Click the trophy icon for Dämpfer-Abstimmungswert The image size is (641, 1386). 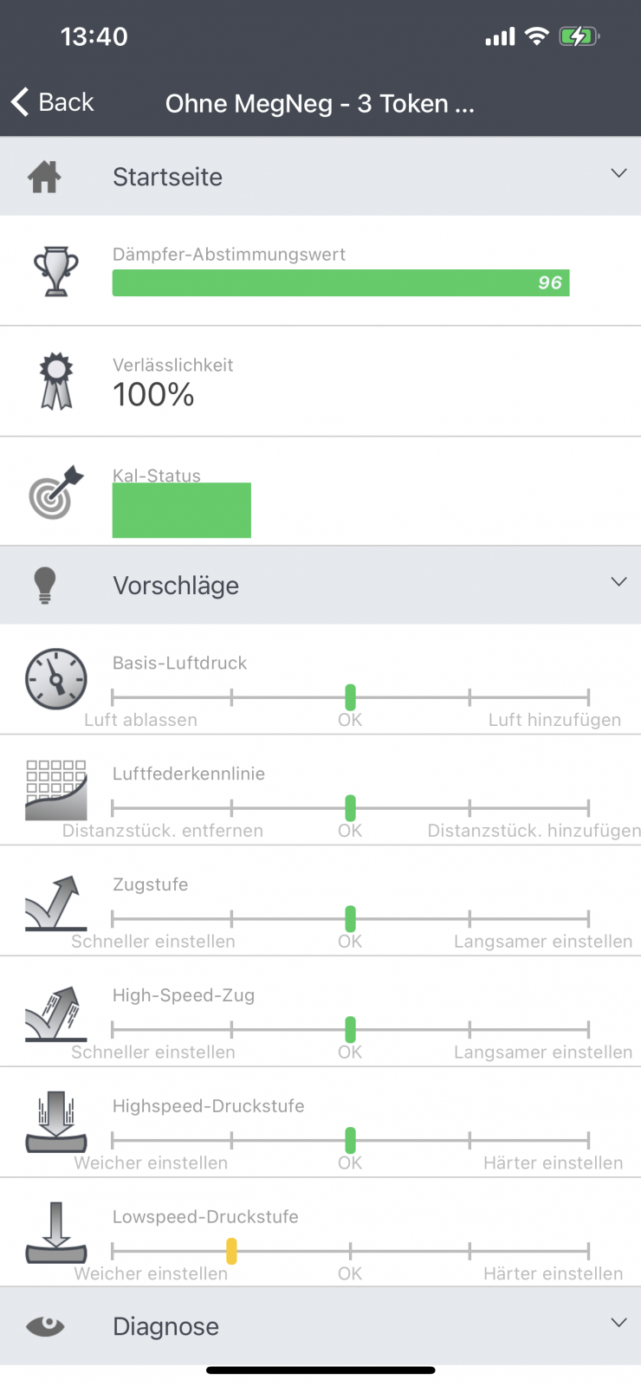click(55, 271)
